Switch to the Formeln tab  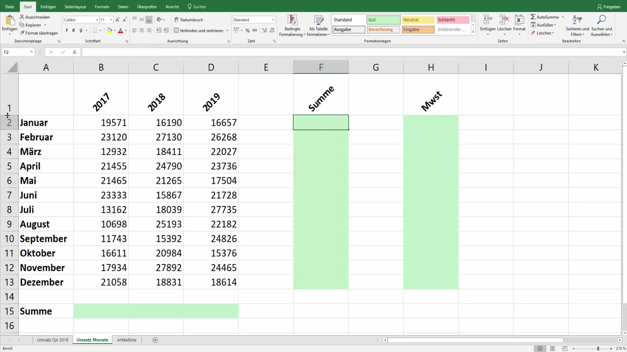coord(102,7)
